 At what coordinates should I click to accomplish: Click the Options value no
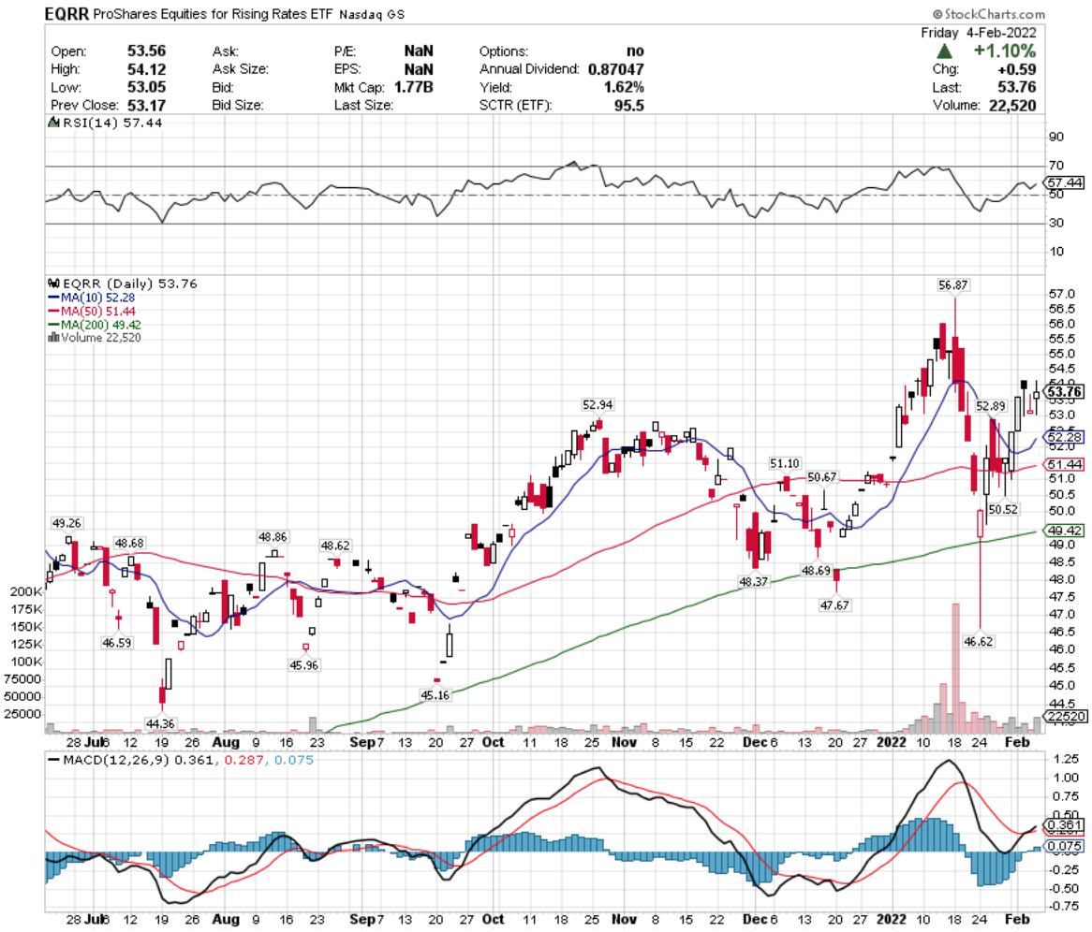point(635,51)
